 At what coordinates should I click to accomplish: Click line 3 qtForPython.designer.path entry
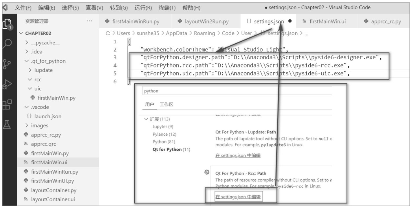(x=261, y=57)
